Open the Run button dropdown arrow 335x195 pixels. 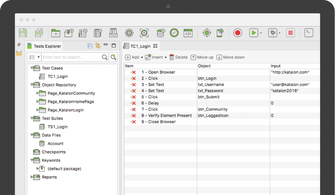click(261, 33)
